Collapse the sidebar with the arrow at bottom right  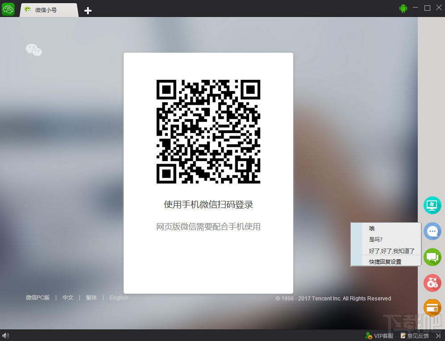438,335
